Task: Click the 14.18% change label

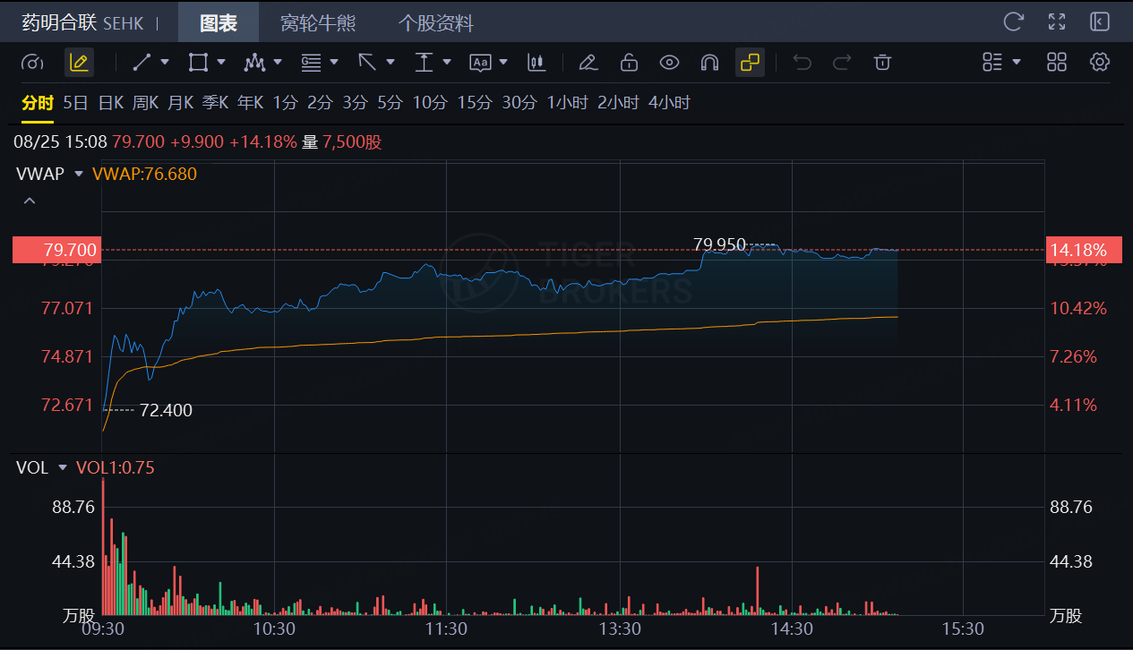Action: click(1083, 250)
